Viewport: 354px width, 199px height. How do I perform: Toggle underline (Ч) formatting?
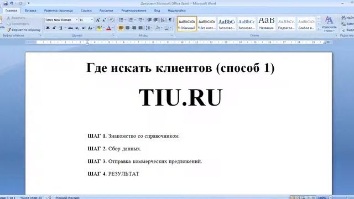point(60,28)
